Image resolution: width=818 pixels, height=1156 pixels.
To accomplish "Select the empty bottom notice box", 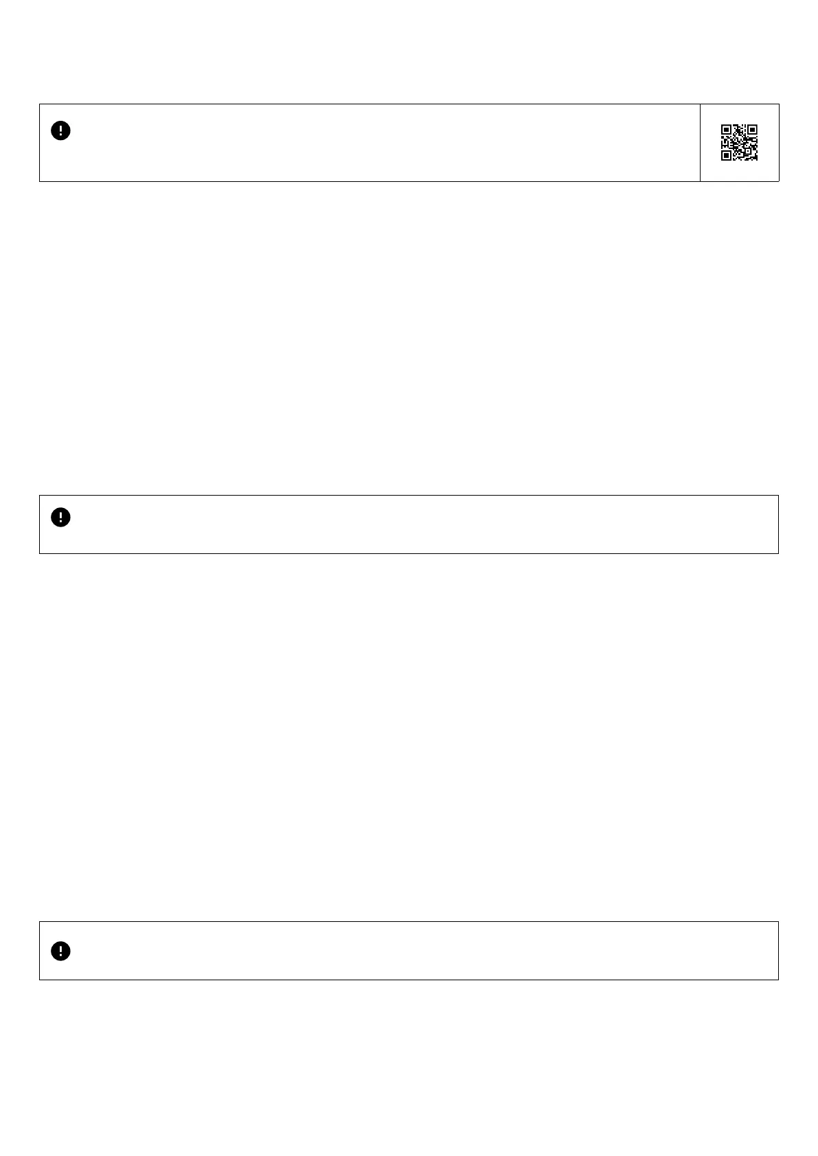I will [x=409, y=951].
